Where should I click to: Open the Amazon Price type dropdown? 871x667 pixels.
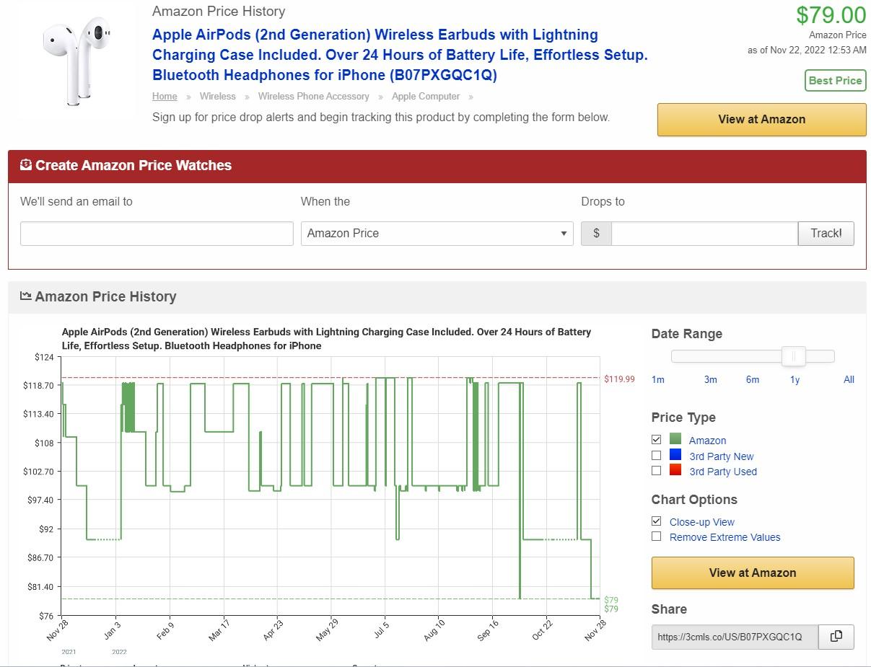(437, 233)
